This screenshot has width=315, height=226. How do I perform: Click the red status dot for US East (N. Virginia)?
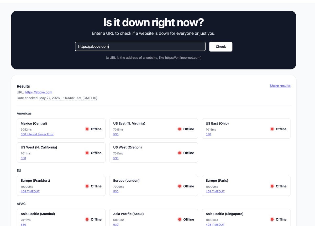180,129
